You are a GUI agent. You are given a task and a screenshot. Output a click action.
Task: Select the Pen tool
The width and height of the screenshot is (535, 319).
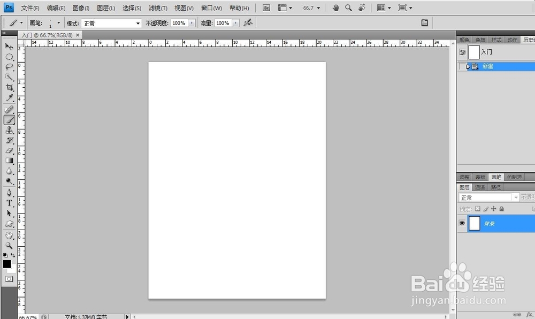tap(9, 193)
